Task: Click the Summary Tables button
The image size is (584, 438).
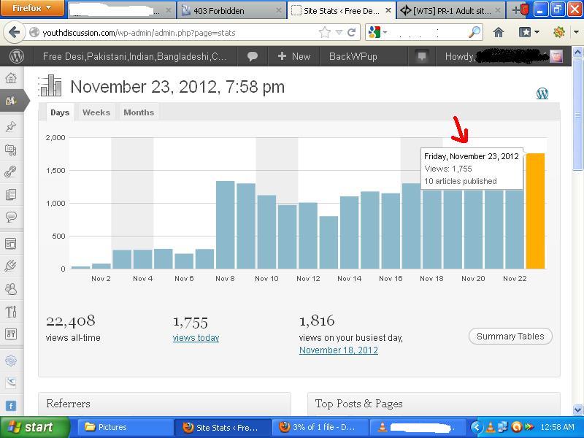Action: tap(510, 337)
